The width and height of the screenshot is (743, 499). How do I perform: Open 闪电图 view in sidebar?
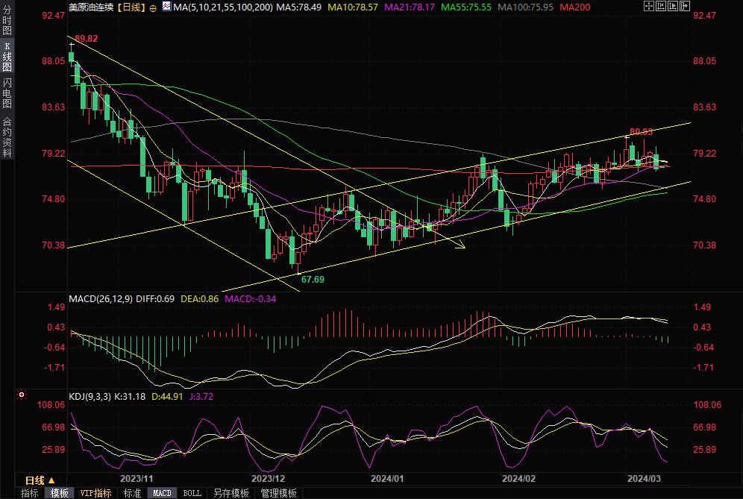7,92
